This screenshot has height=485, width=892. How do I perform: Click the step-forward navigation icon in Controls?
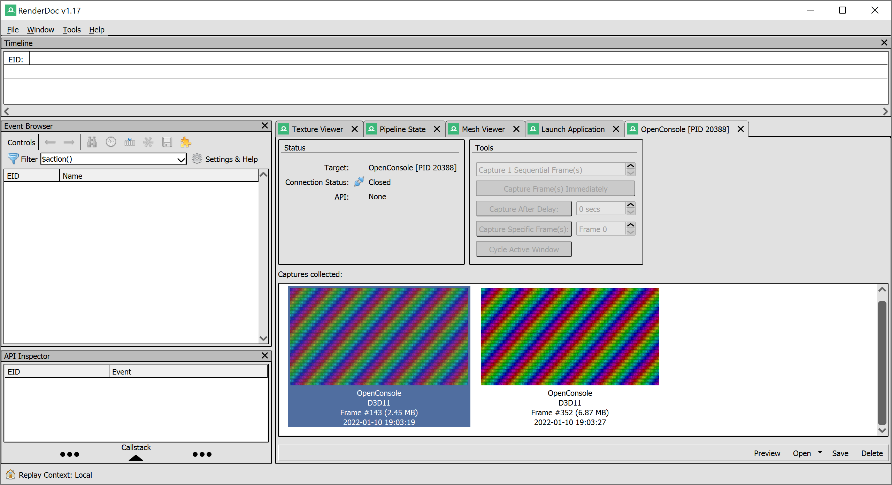tap(69, 141)
